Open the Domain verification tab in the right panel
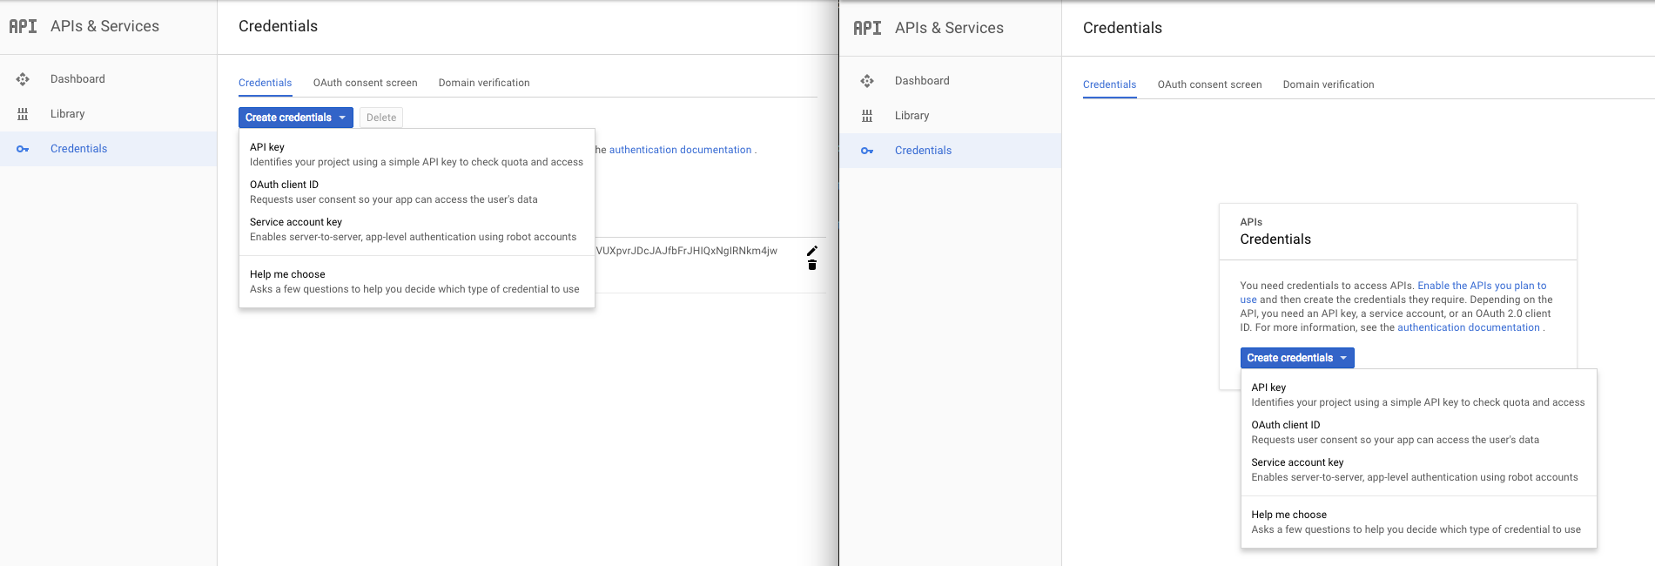Image resolution: width=1655 pixels, height=566 pixels. 1329,84
